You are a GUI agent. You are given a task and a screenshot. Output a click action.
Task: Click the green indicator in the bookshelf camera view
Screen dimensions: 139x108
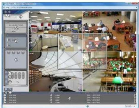(x=30, y=90)
